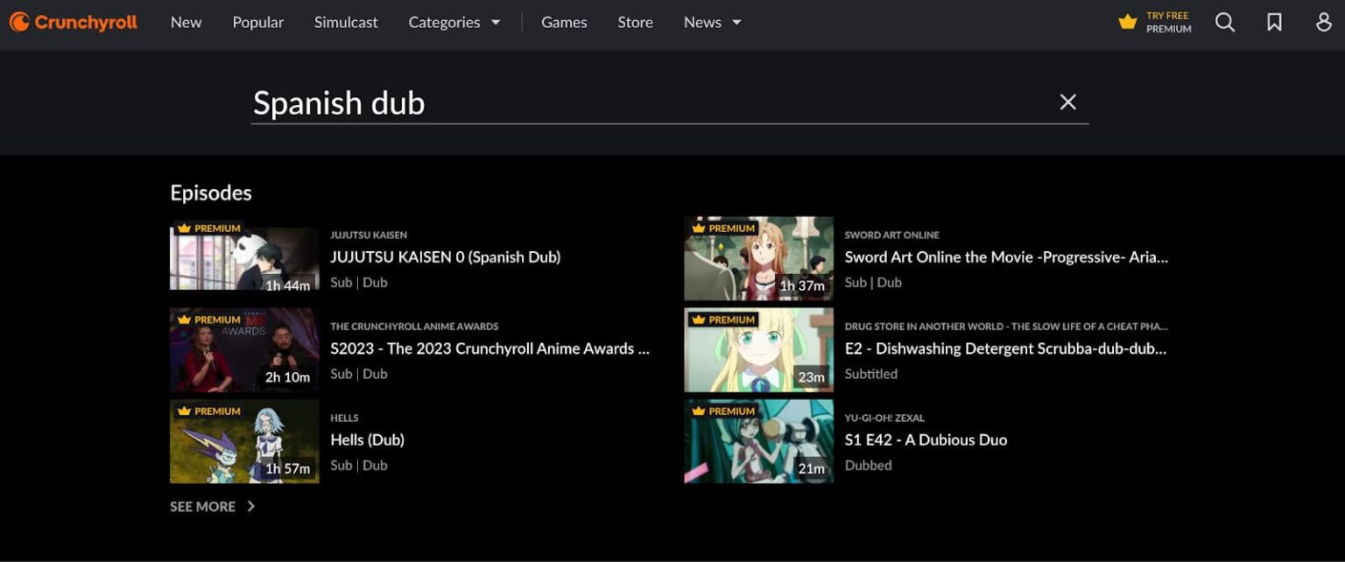This screenshot has width=1345, height=562.
Task: Open the Popular page
Action: (x=258, y=23)
